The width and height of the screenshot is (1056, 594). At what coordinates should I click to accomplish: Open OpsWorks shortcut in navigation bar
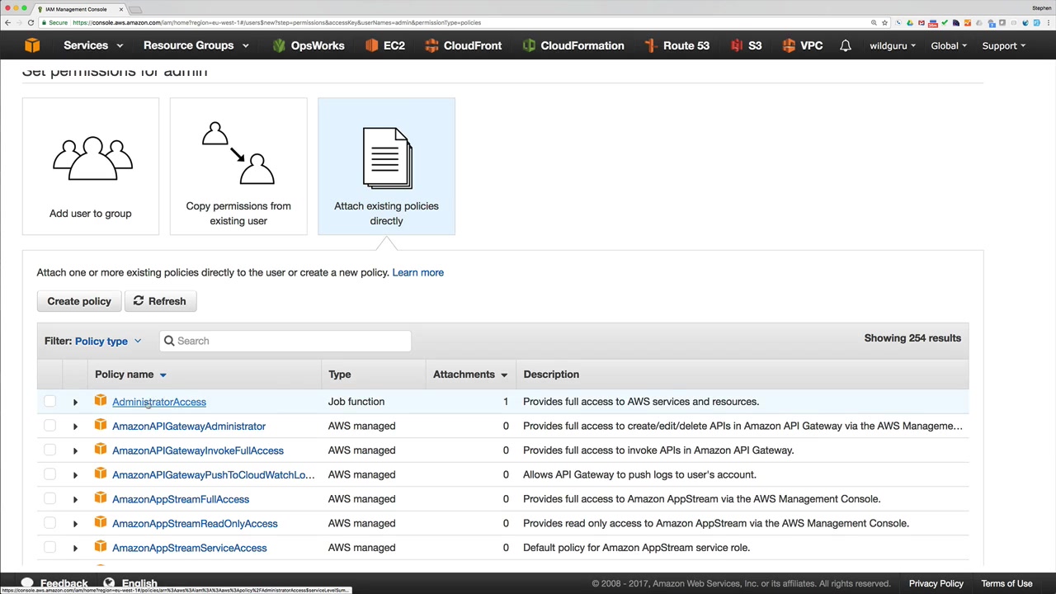click(x=308, y=45)
